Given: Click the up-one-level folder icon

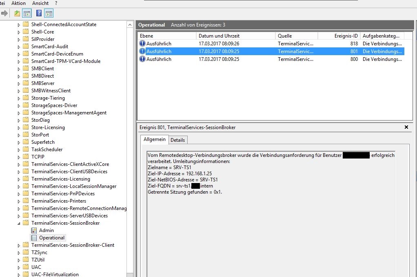Looking at the screenshot, I should coord(17,13).
